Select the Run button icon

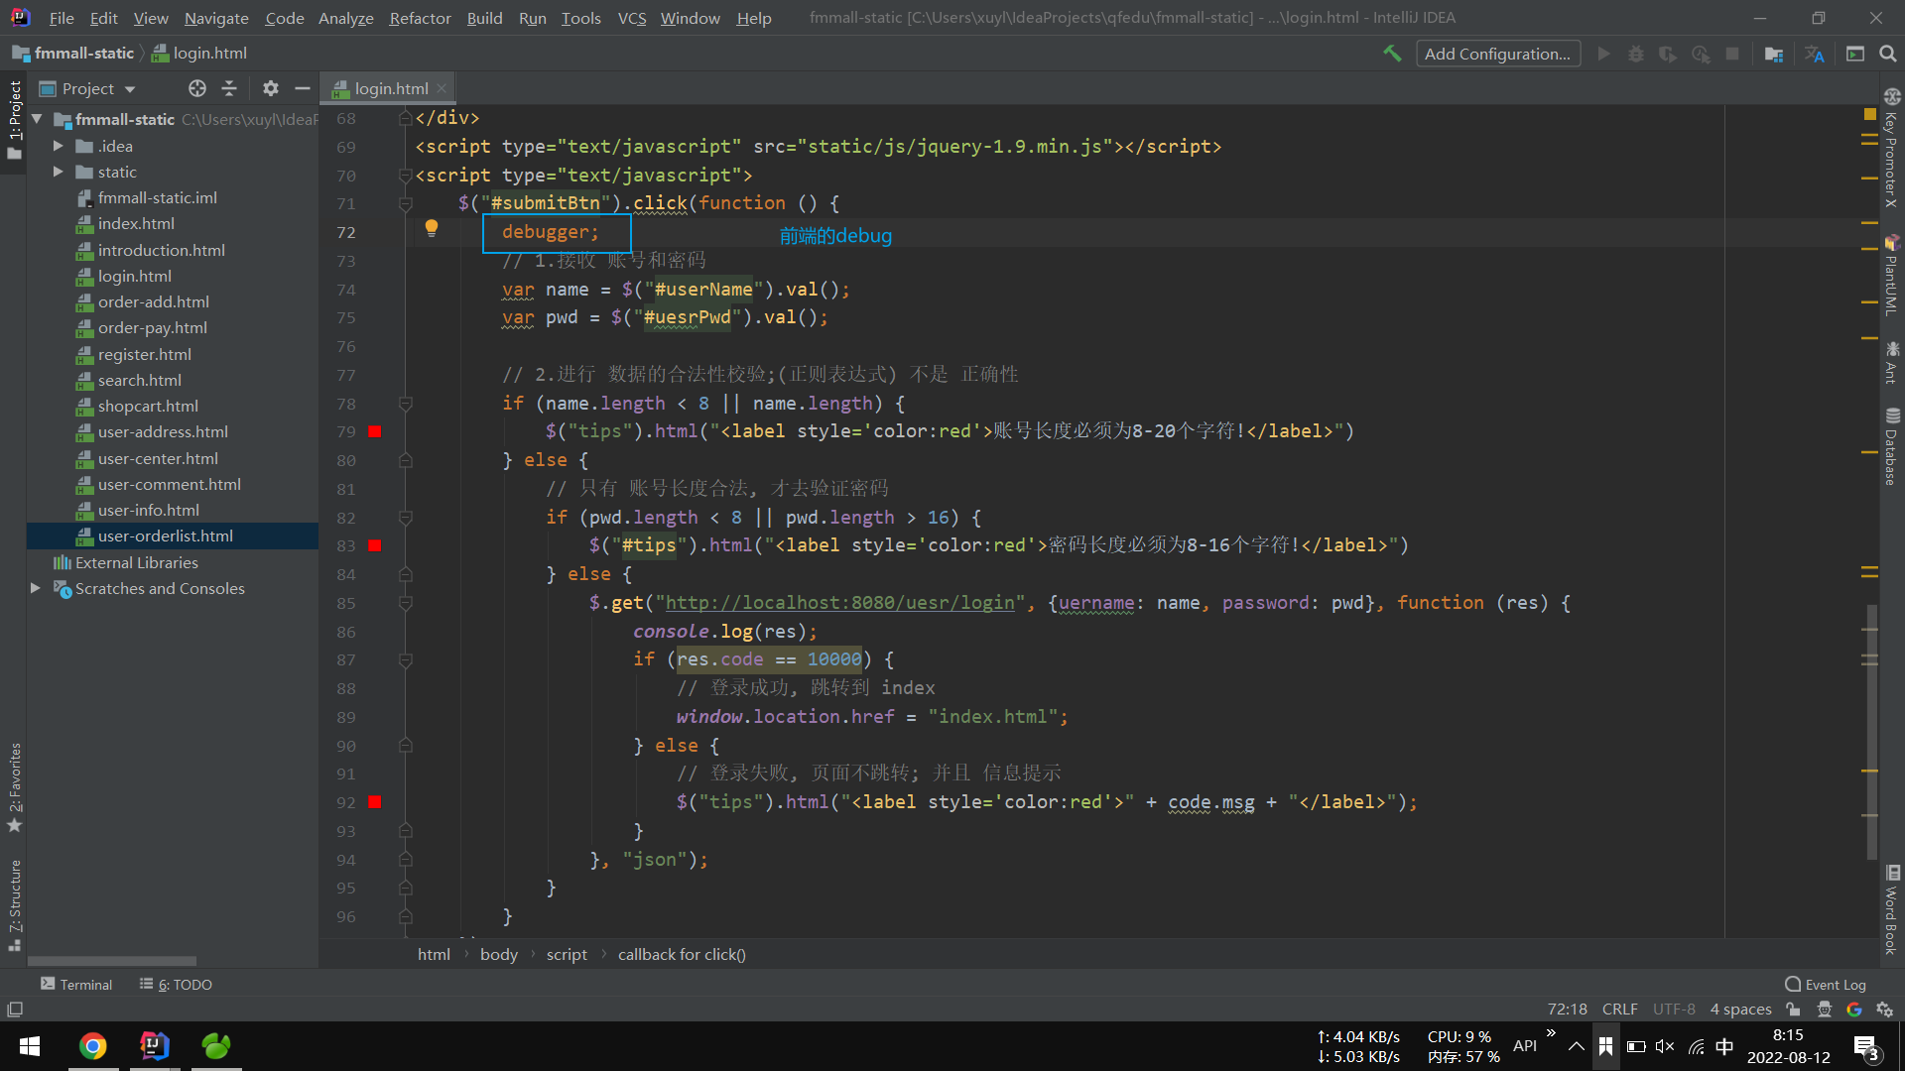point(1601,53)
